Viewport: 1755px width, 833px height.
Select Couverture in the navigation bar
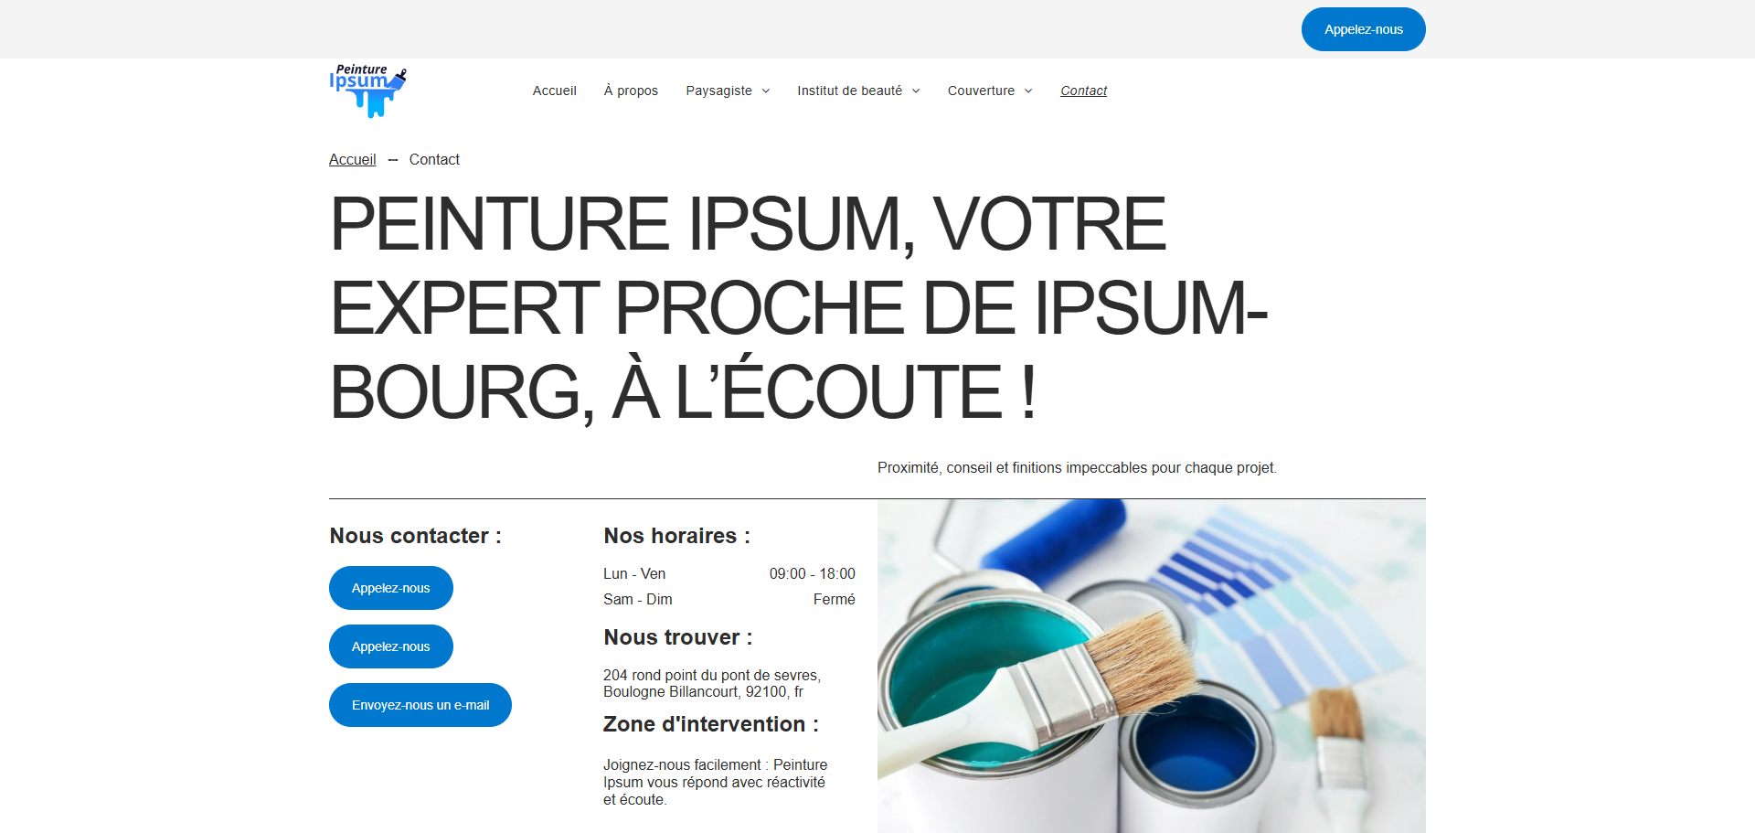pos(981,91)
